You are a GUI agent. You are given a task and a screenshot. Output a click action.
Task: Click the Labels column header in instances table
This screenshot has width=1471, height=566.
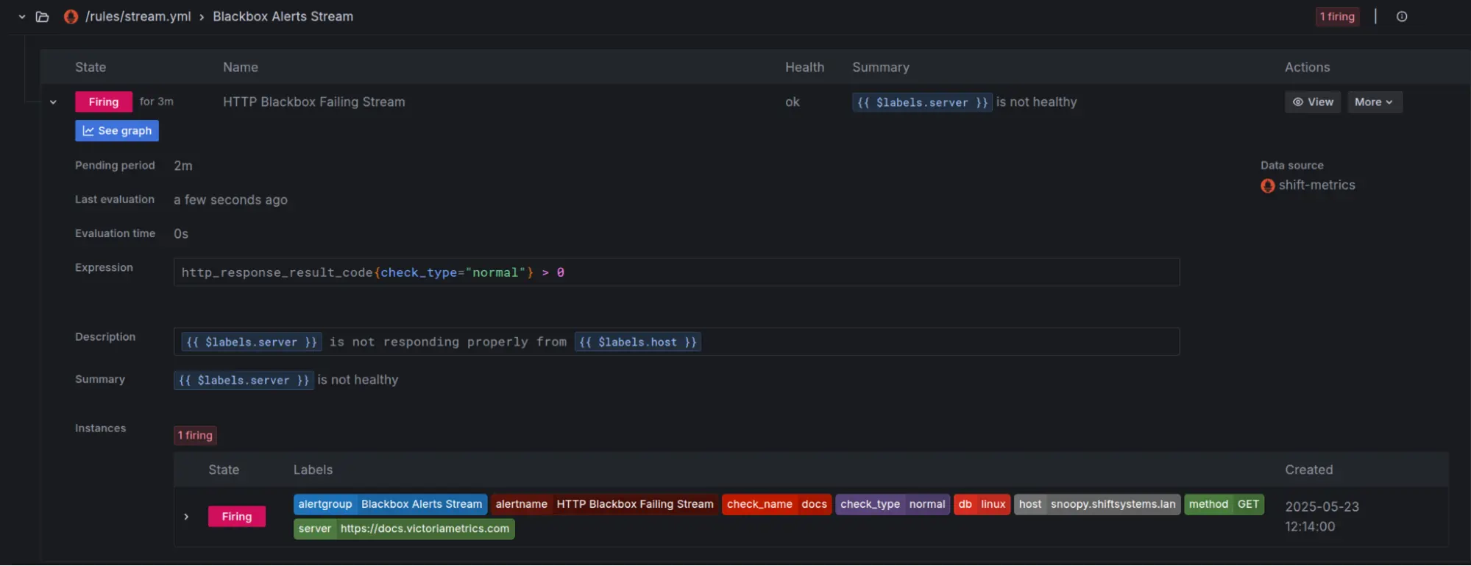(313, 470)
